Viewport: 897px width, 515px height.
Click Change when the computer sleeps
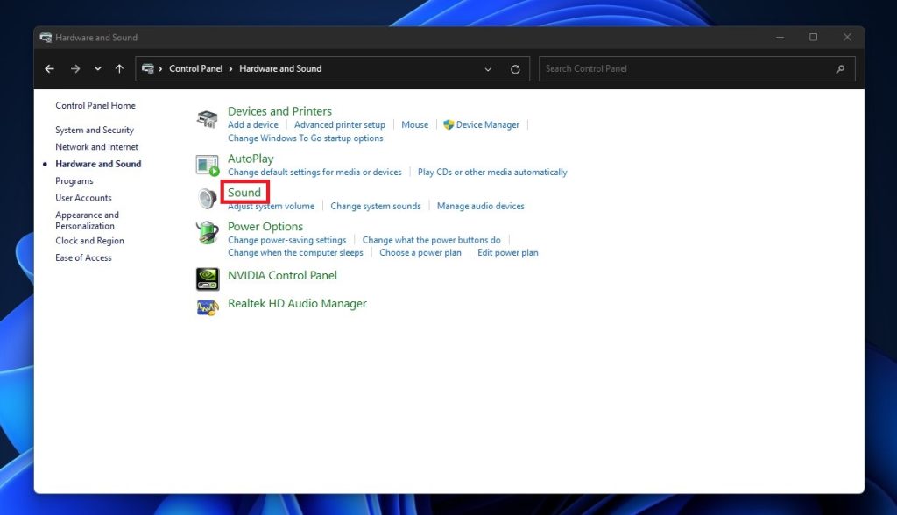295,253
